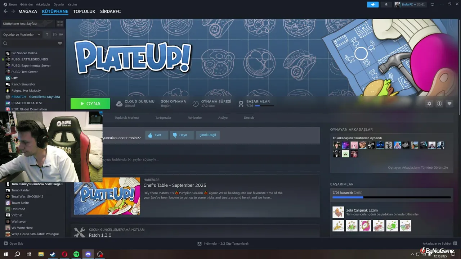Open Steam from the Windows taskbar

(53, 254)
